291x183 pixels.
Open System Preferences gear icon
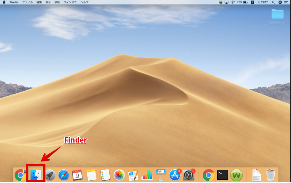pyautogui.click(x=189, y=175)
